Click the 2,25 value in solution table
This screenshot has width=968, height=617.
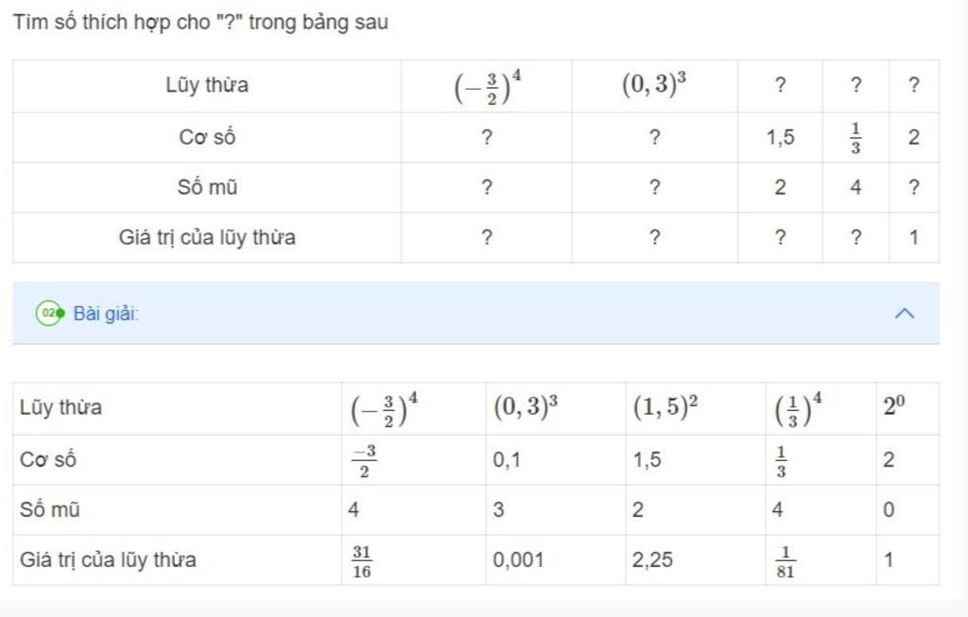coord(652,560)
